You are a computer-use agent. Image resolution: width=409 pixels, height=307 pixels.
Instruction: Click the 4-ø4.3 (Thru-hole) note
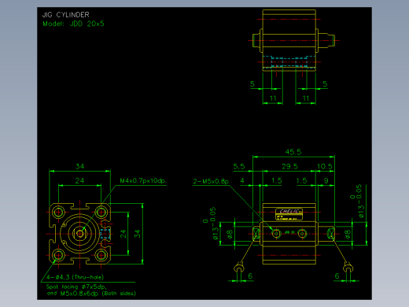click(x=75, y=277)
